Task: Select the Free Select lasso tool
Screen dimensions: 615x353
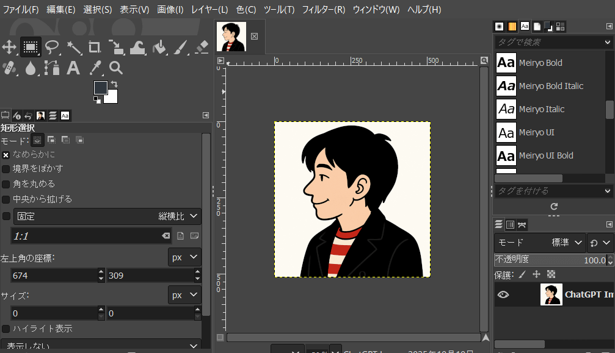Action: coord(52,48)
